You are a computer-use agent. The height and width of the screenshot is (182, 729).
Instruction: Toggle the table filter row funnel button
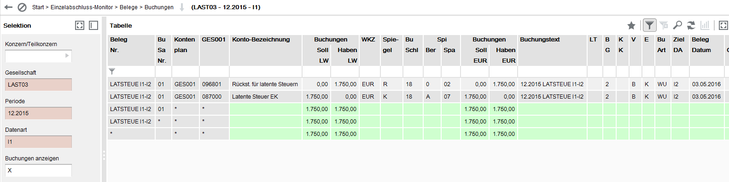pos(649,25)
